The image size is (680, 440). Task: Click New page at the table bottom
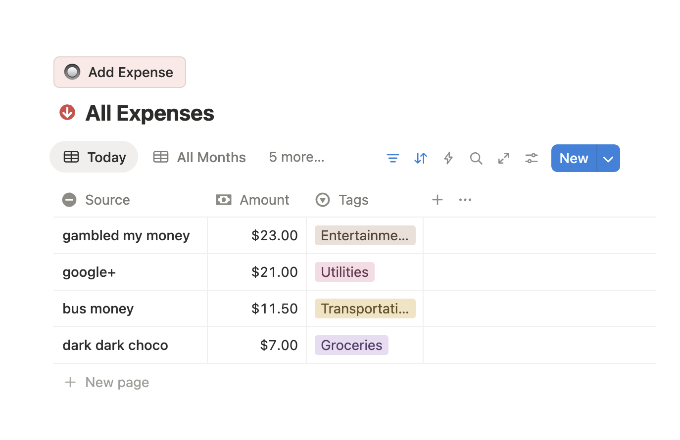pos(106,382)
